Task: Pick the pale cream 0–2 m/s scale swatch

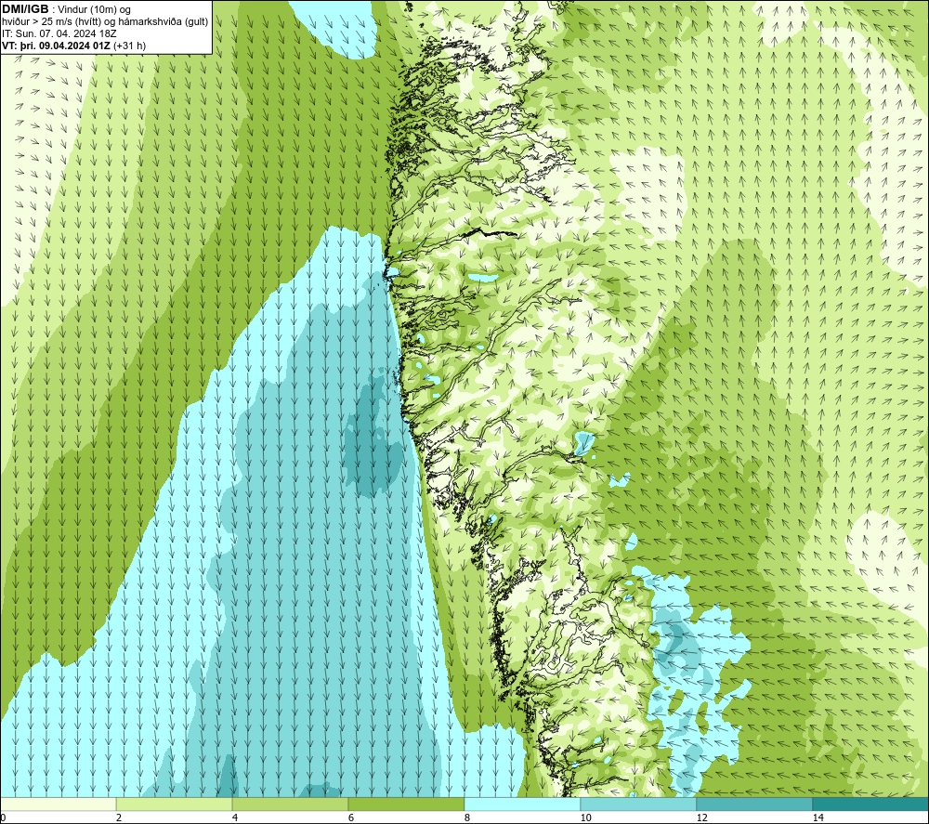Action: click(58, 804)
